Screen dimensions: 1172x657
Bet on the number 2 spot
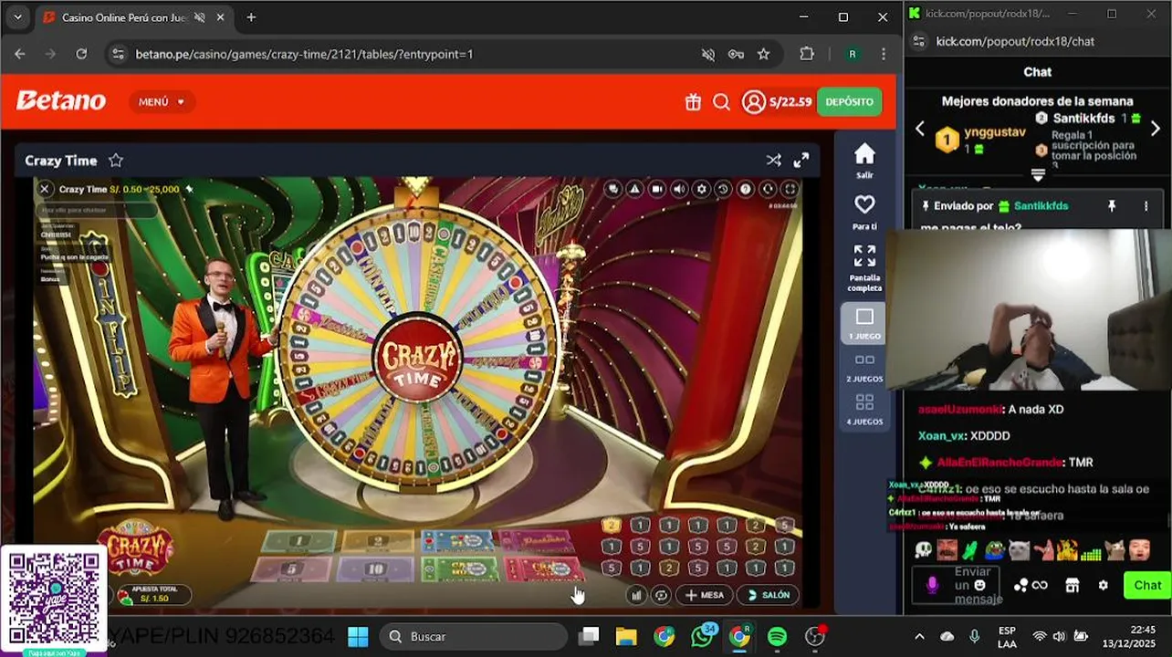tap(377, 541)
